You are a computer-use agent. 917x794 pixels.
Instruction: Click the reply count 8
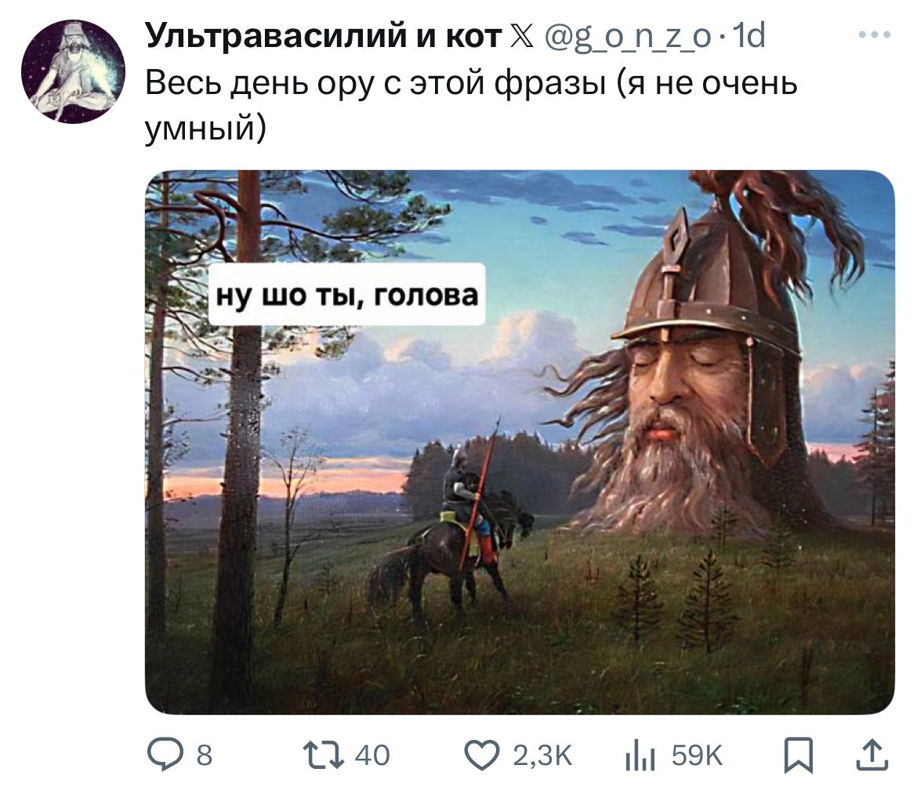[204, 756]
